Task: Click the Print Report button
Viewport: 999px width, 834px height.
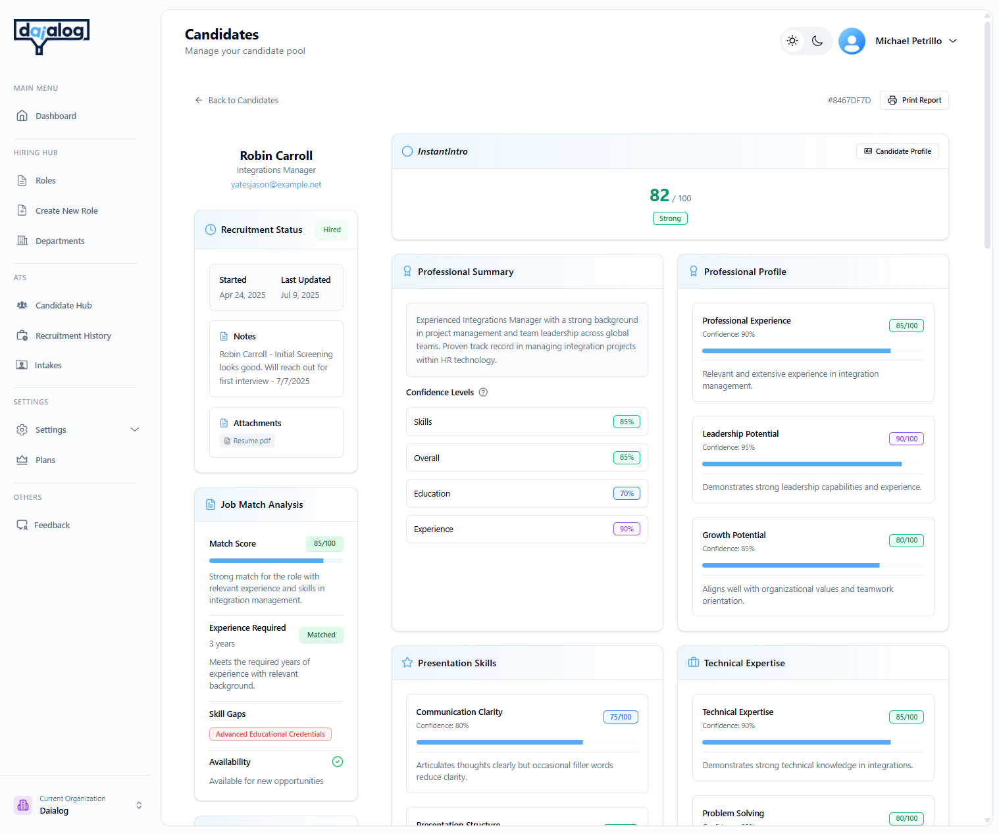Action: pos(914,100)
